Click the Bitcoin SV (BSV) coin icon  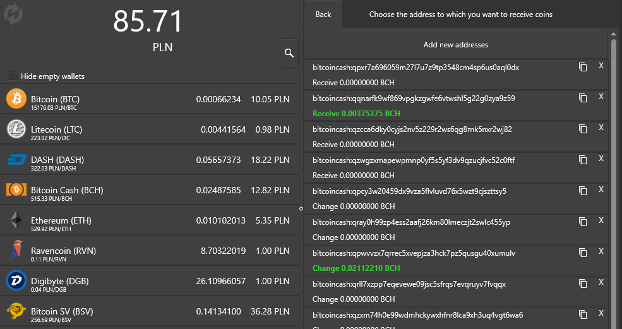tap(16, 311)
